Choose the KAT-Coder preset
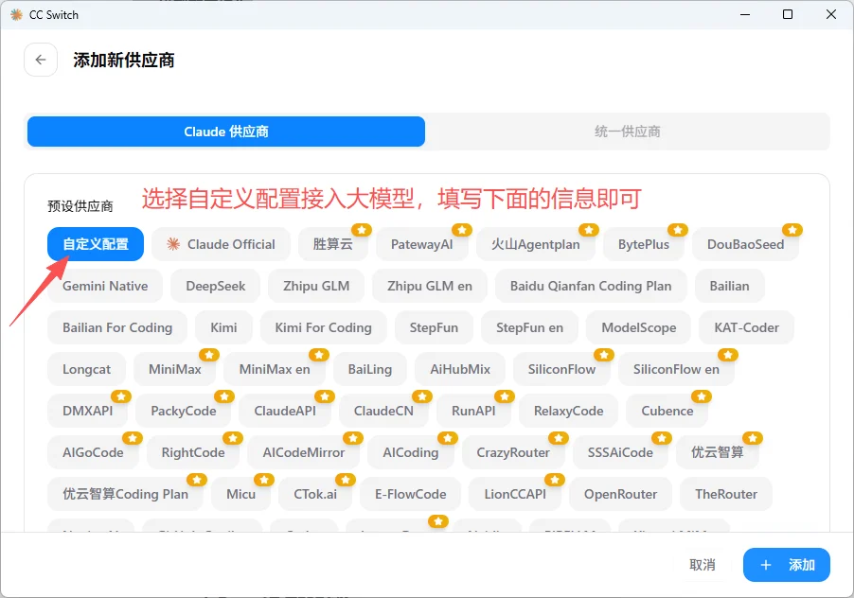 (747, 327)
